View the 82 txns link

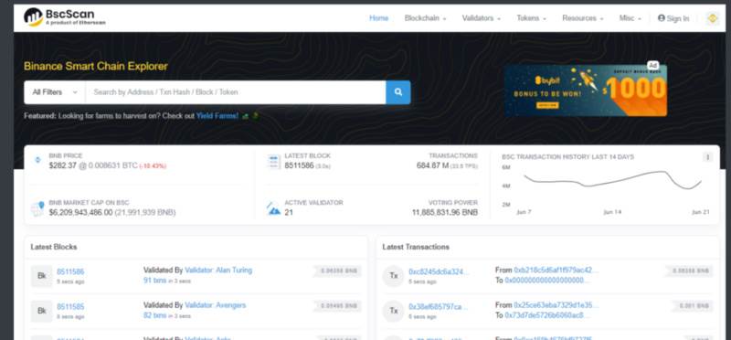154,315
